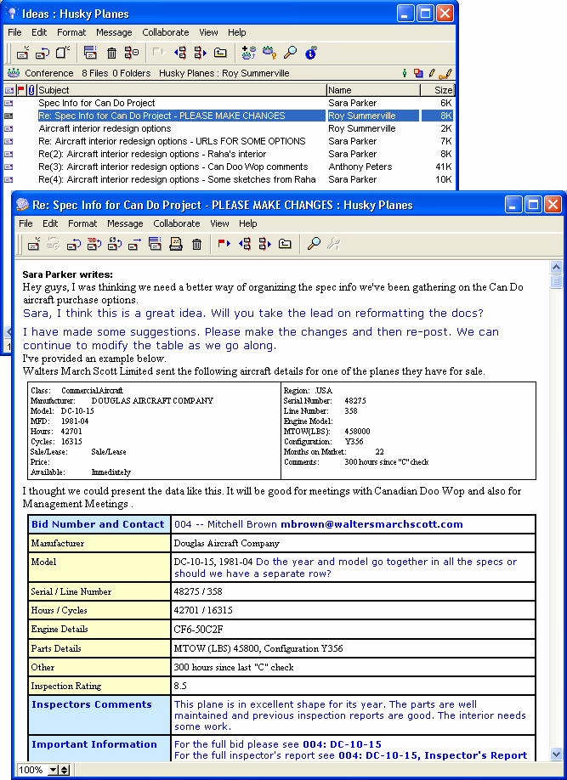
Task: Click the blue info icon in Ideas toolbar
Action: pyautogui.click(x=310, y=53)
